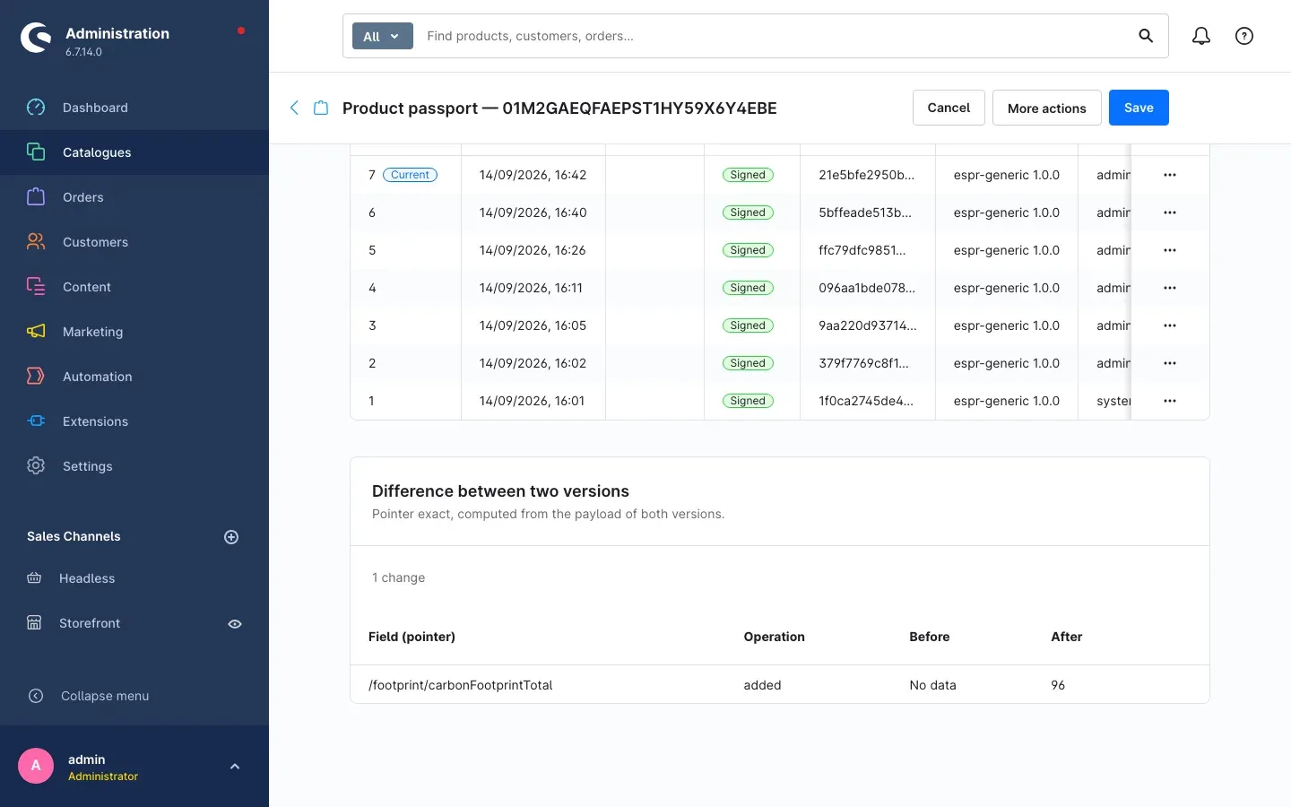Click the Current badge on version 7
The image size is (1291, 807).
(x=410, y=175)
